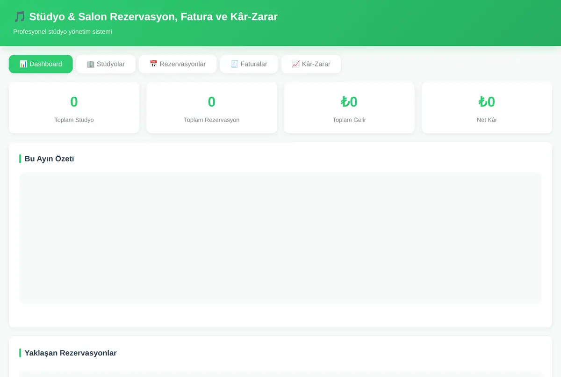Image resolution: width=561 pixels, height=377 pixels.
Task: Click the Toplam Stüdyo label
Action: coord(74,120)
